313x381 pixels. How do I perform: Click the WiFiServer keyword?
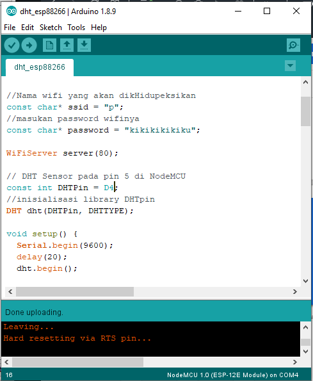tap(32, 153)
